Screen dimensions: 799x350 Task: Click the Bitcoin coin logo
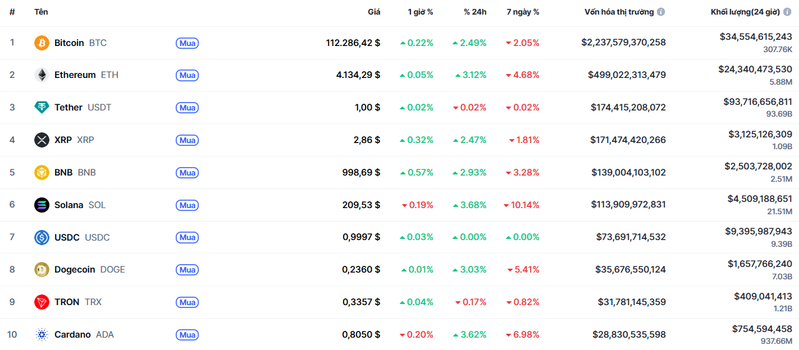[x=42, y=43]
